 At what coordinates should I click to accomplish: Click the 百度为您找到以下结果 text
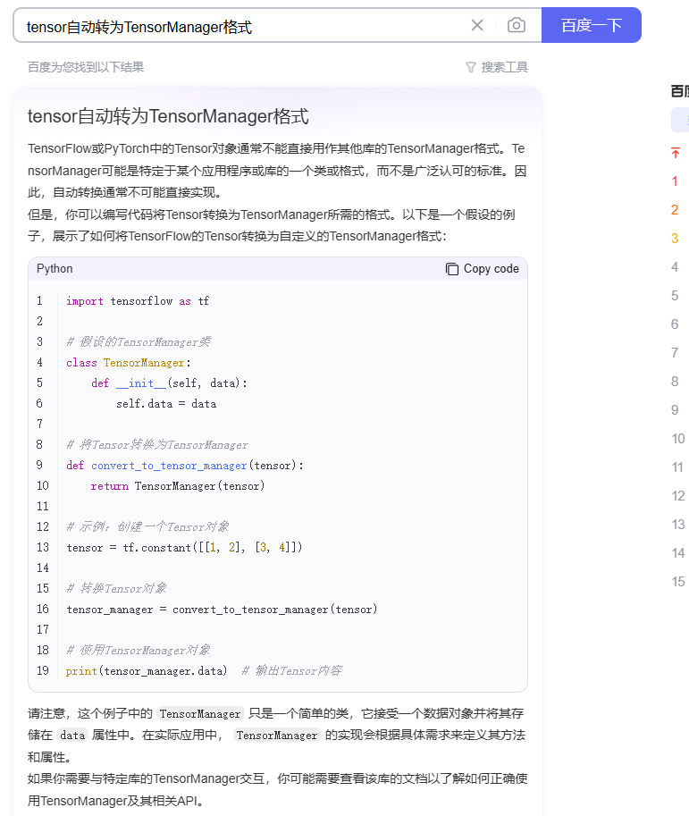pos(86,67)
